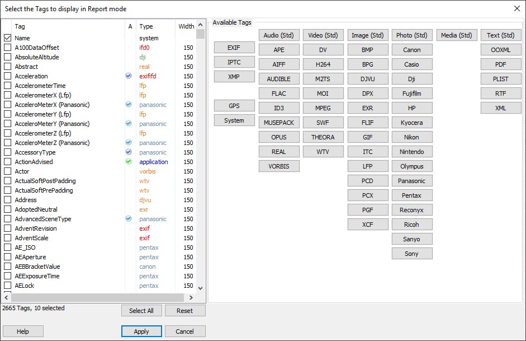Click the blue badge beside the Acceleration tag
Screen dimensions: 526x341
[x=129, y=76]
